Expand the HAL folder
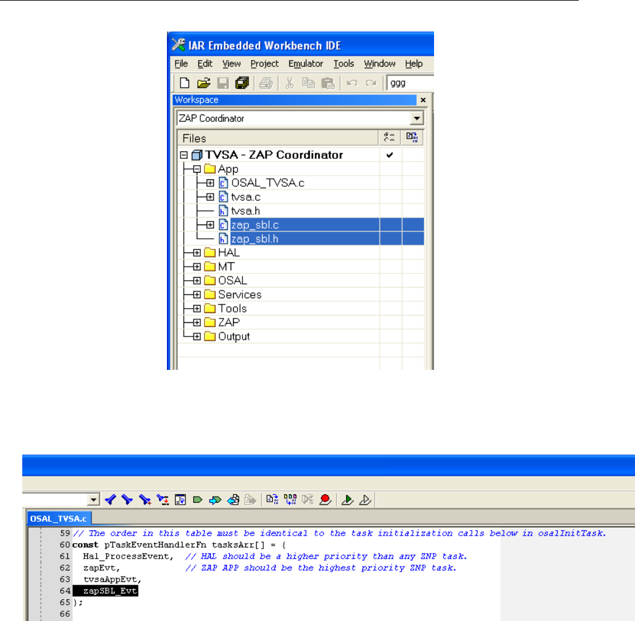The height and width of the screenshot is (621, 635). point(197,253)
